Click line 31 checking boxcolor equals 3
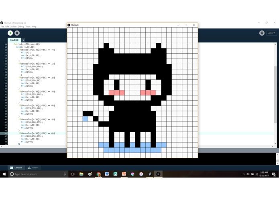This screenshot has width=279, height=198. (x=37, y=92)
